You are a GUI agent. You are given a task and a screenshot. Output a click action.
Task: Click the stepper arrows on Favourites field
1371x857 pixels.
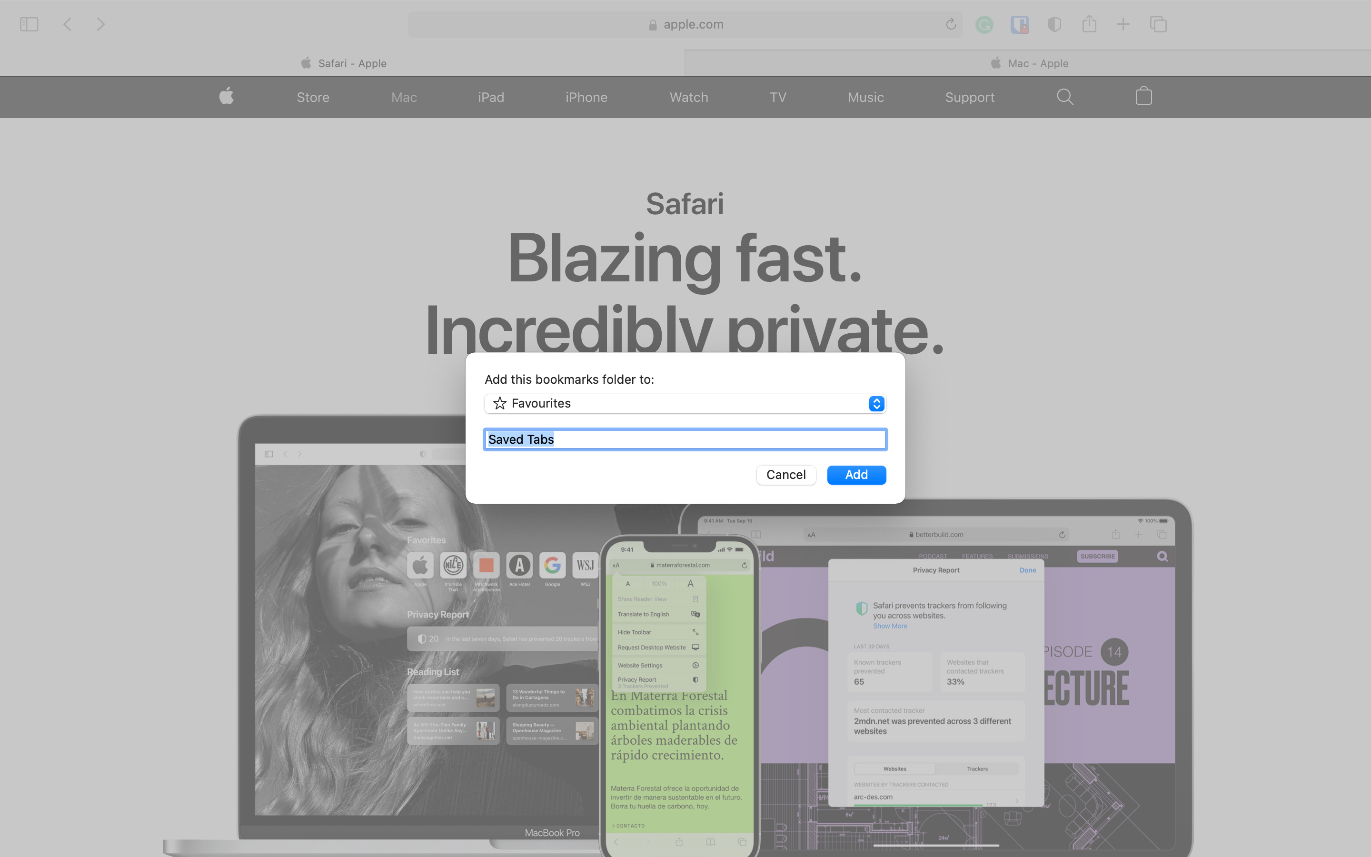pos(876,403)
